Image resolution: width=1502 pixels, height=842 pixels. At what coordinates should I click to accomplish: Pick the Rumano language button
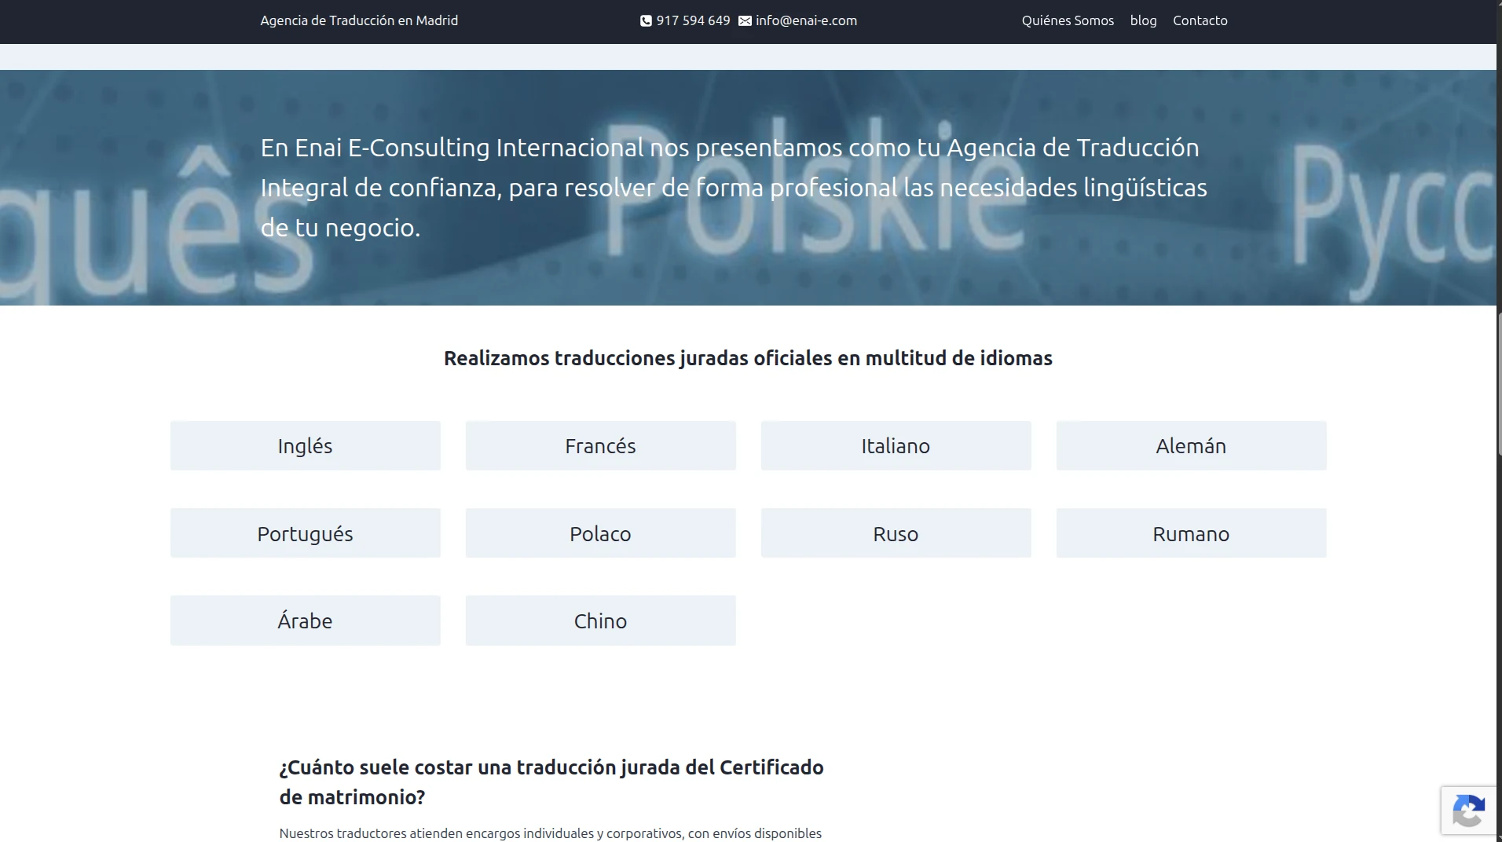point(1192,533)
